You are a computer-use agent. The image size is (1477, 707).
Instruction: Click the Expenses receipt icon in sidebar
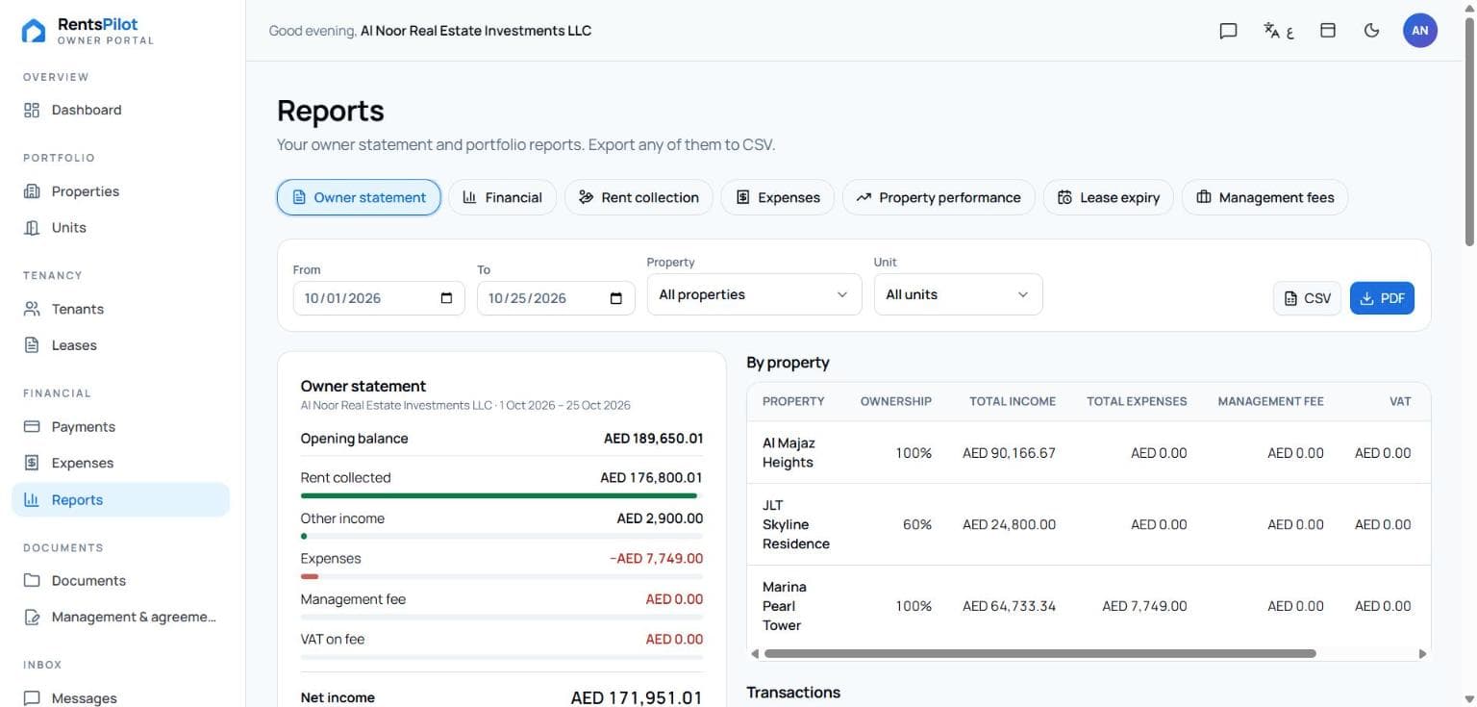[x=32, y=463]
